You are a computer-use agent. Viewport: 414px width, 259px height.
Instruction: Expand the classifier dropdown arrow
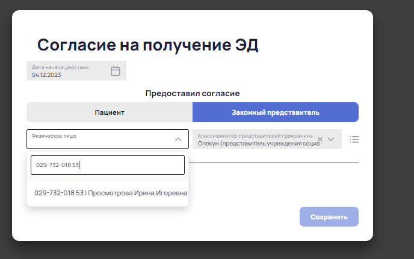pyautogui.click(x=331, y=139)
